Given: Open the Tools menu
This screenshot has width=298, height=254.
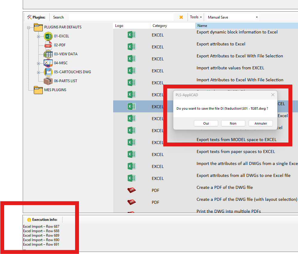Looking at the screenshot, I should coord(196,17).
